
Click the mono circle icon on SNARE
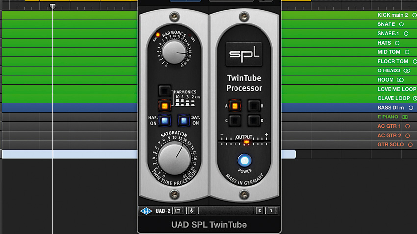[x=402, y=24]
